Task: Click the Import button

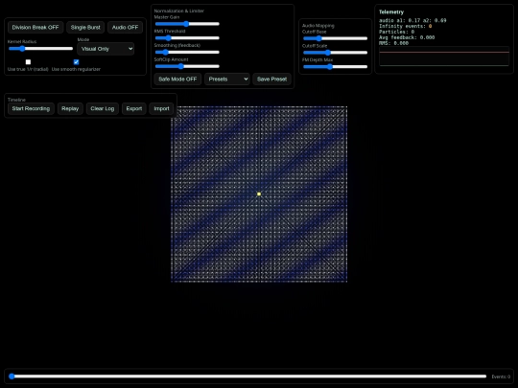Action: click(161, 108)
